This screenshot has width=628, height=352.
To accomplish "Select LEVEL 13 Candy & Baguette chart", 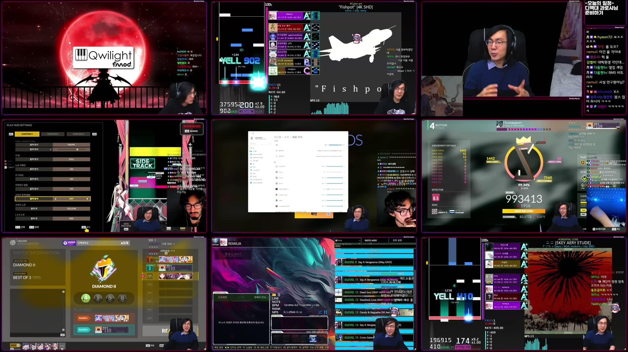I will click(x=374, y=312).
